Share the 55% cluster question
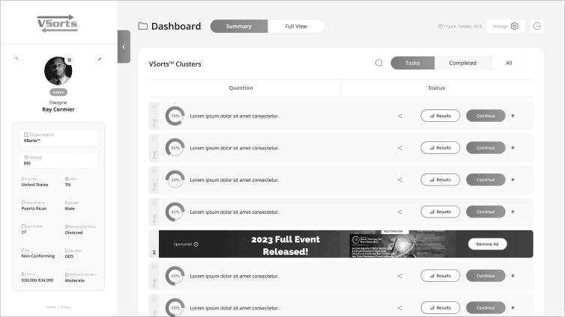565x317 pixels. pos(400,148)
